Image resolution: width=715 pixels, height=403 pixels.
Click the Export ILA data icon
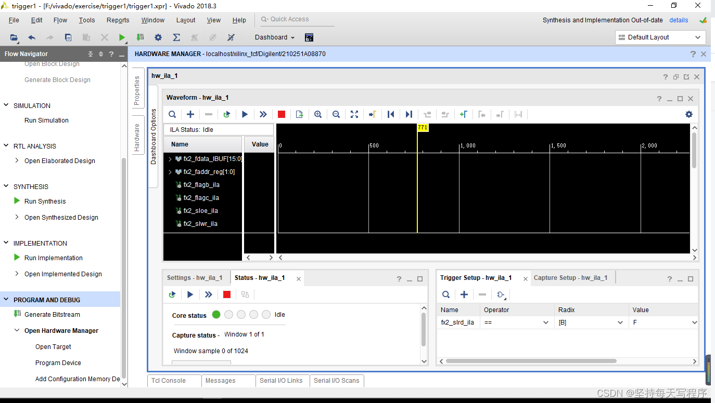[x=300, y=114]
